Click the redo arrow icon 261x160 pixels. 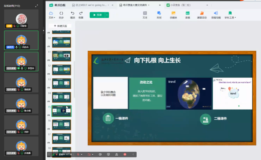(81, 15)
